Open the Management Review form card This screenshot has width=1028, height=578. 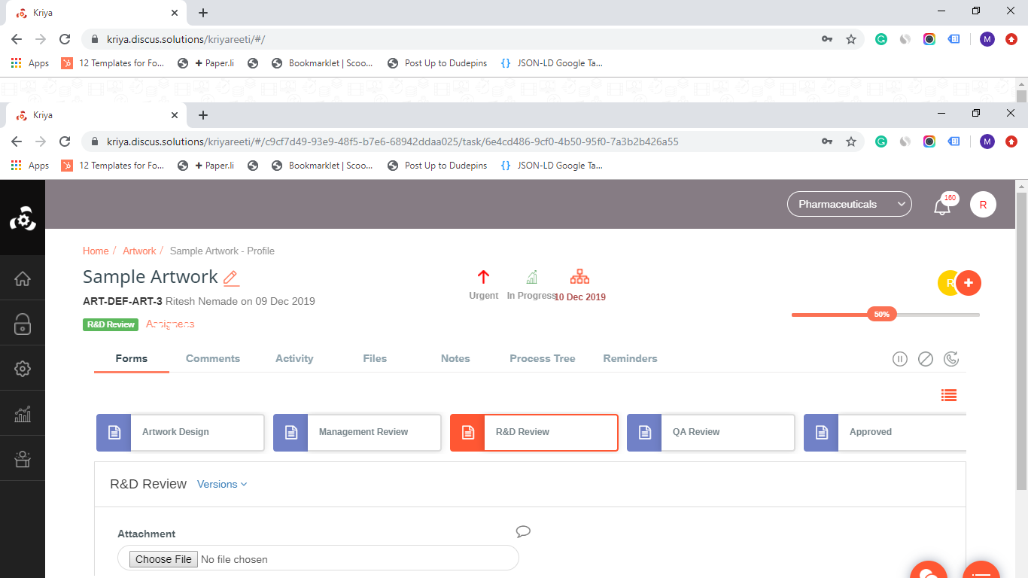[x=357, y=433]
